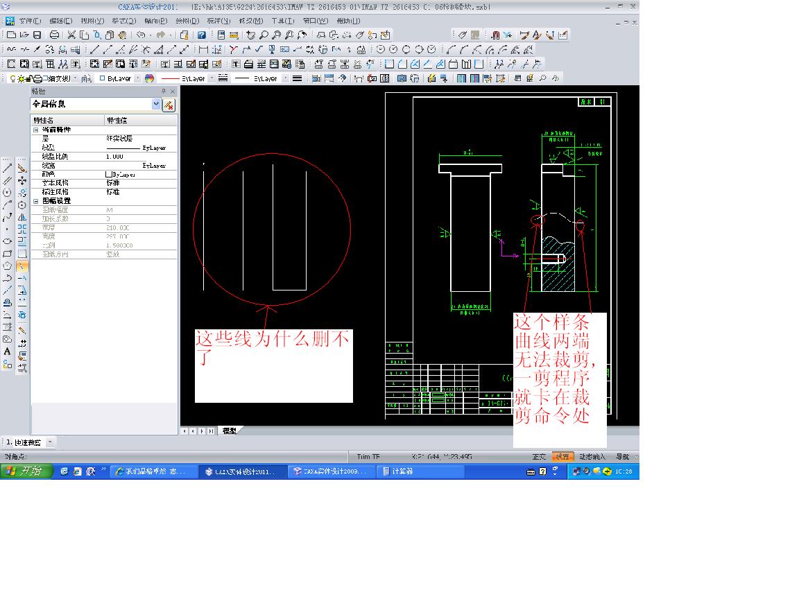Click the system tray clock

[x=624, y=471]
